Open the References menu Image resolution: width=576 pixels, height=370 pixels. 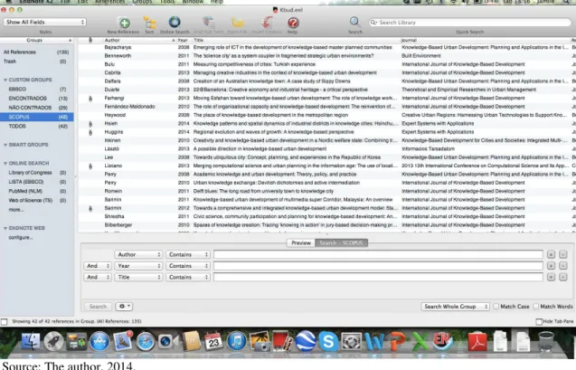point(109,2)
